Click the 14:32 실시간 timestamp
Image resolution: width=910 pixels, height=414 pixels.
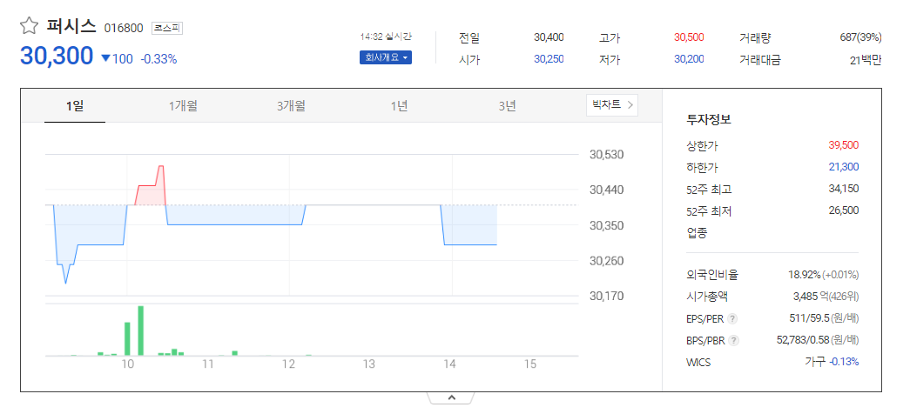click(x=386, y=36)
